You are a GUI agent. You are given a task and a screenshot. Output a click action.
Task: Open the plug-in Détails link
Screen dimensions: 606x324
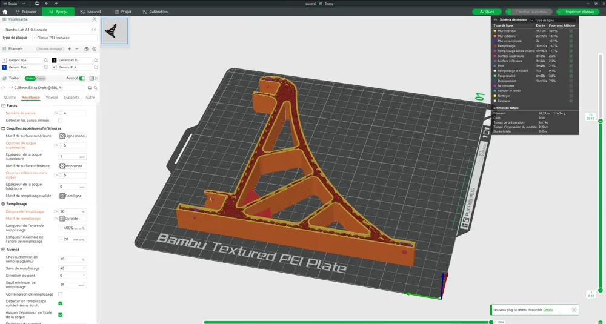tap(548, 309)
